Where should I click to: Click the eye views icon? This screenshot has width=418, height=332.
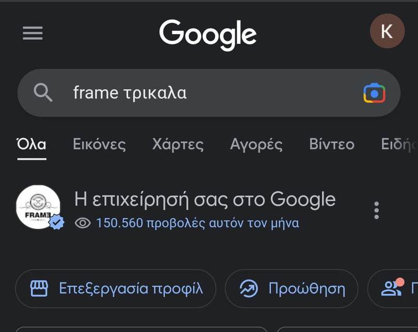83,223
